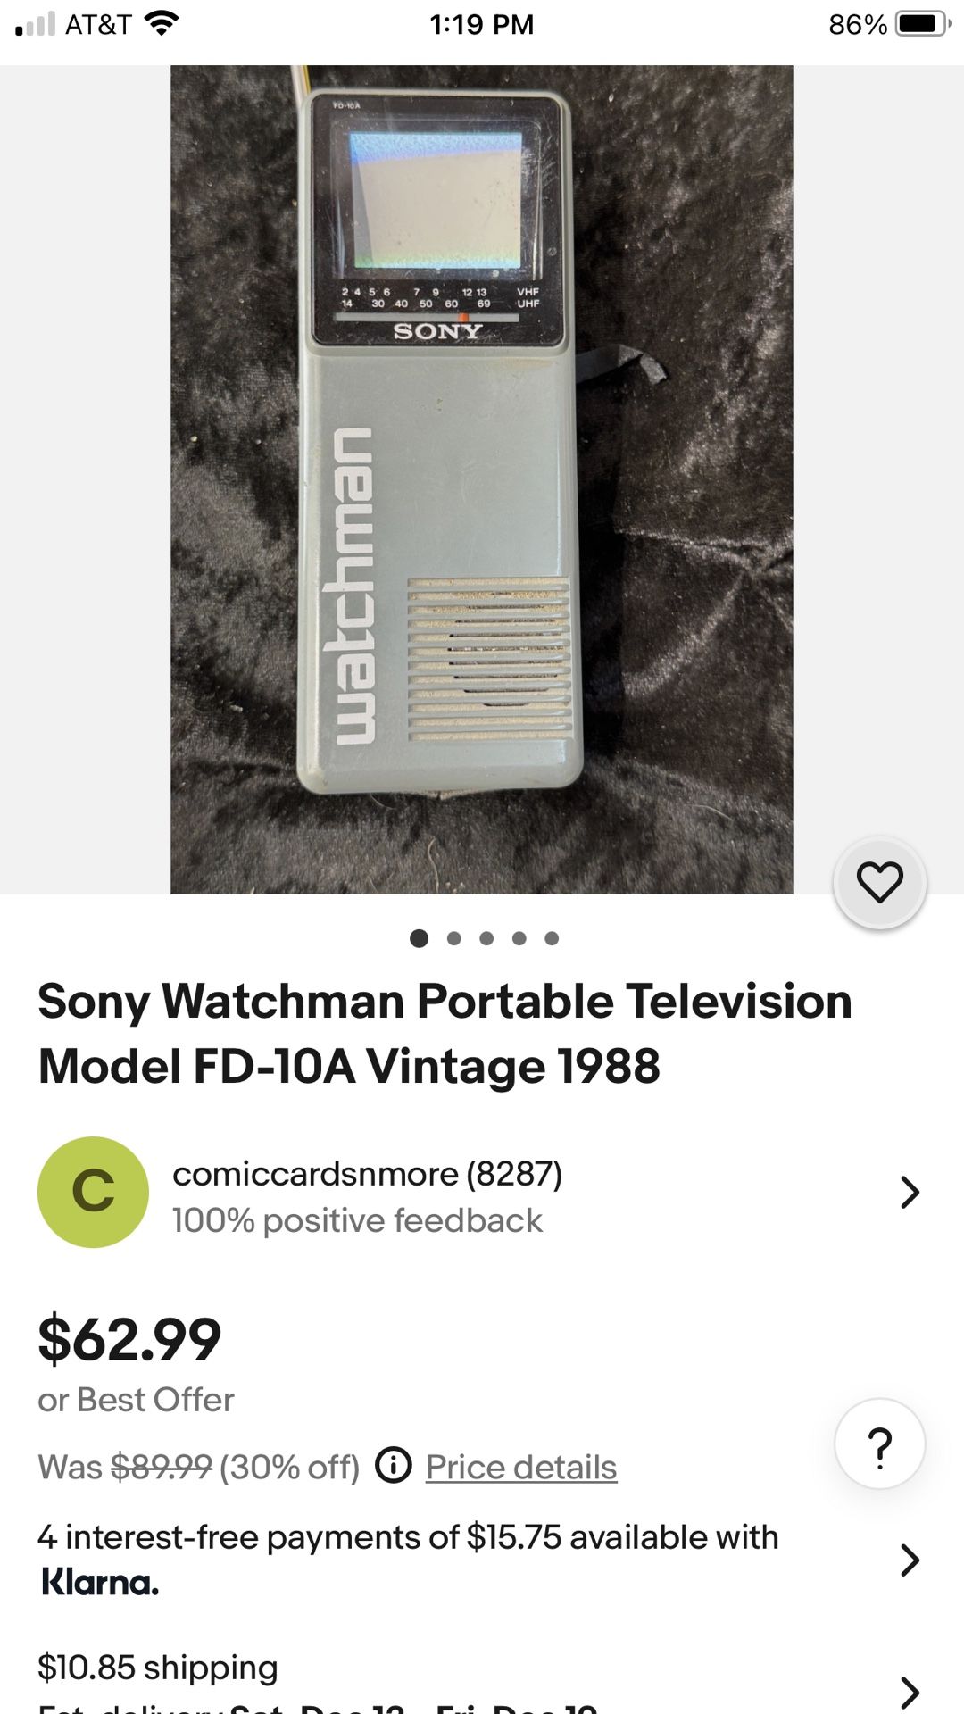The height and width of the screenshot is (1714, 964).
Task: Expand the Klarna payments row
Action: click(910, 1560)
